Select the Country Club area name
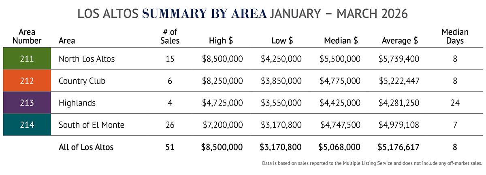Viewport: 486px width, 175px height. pyautogui.click(x=82, y=81)
